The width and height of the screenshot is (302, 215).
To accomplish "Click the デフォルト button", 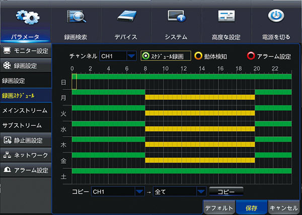I will (219, 207).
